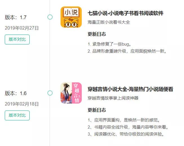This screenshot has width=184, height=146.
Task: Click 版本对比 button under version 1.7
Action: pos(17,39)
